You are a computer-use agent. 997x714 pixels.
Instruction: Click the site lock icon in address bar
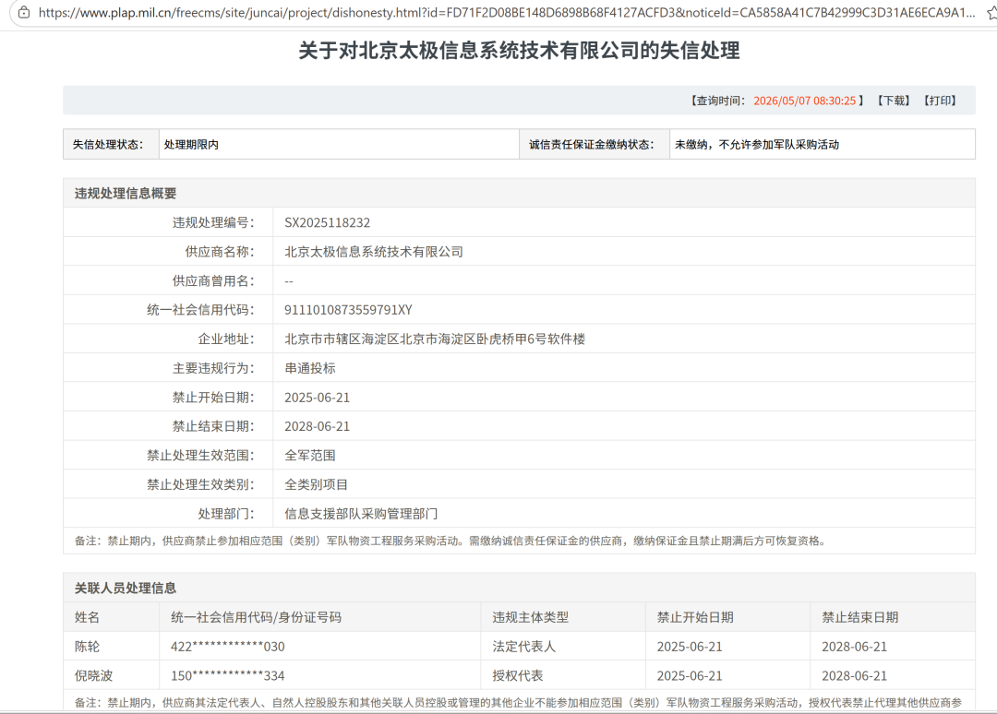[x=23, y=12]
